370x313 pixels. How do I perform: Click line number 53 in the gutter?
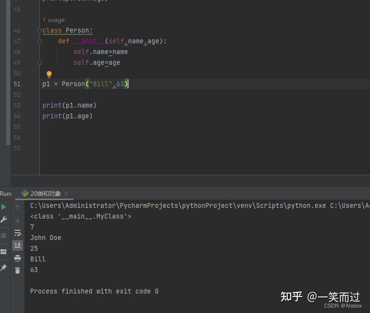[17, 106]
